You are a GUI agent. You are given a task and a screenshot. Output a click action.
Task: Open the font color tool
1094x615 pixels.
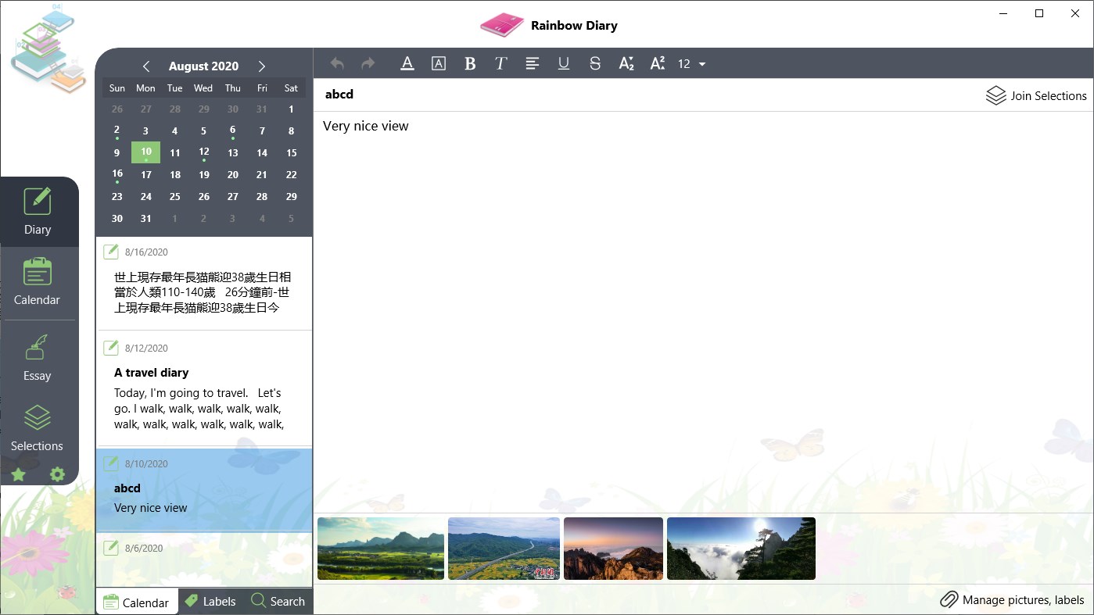407,63
